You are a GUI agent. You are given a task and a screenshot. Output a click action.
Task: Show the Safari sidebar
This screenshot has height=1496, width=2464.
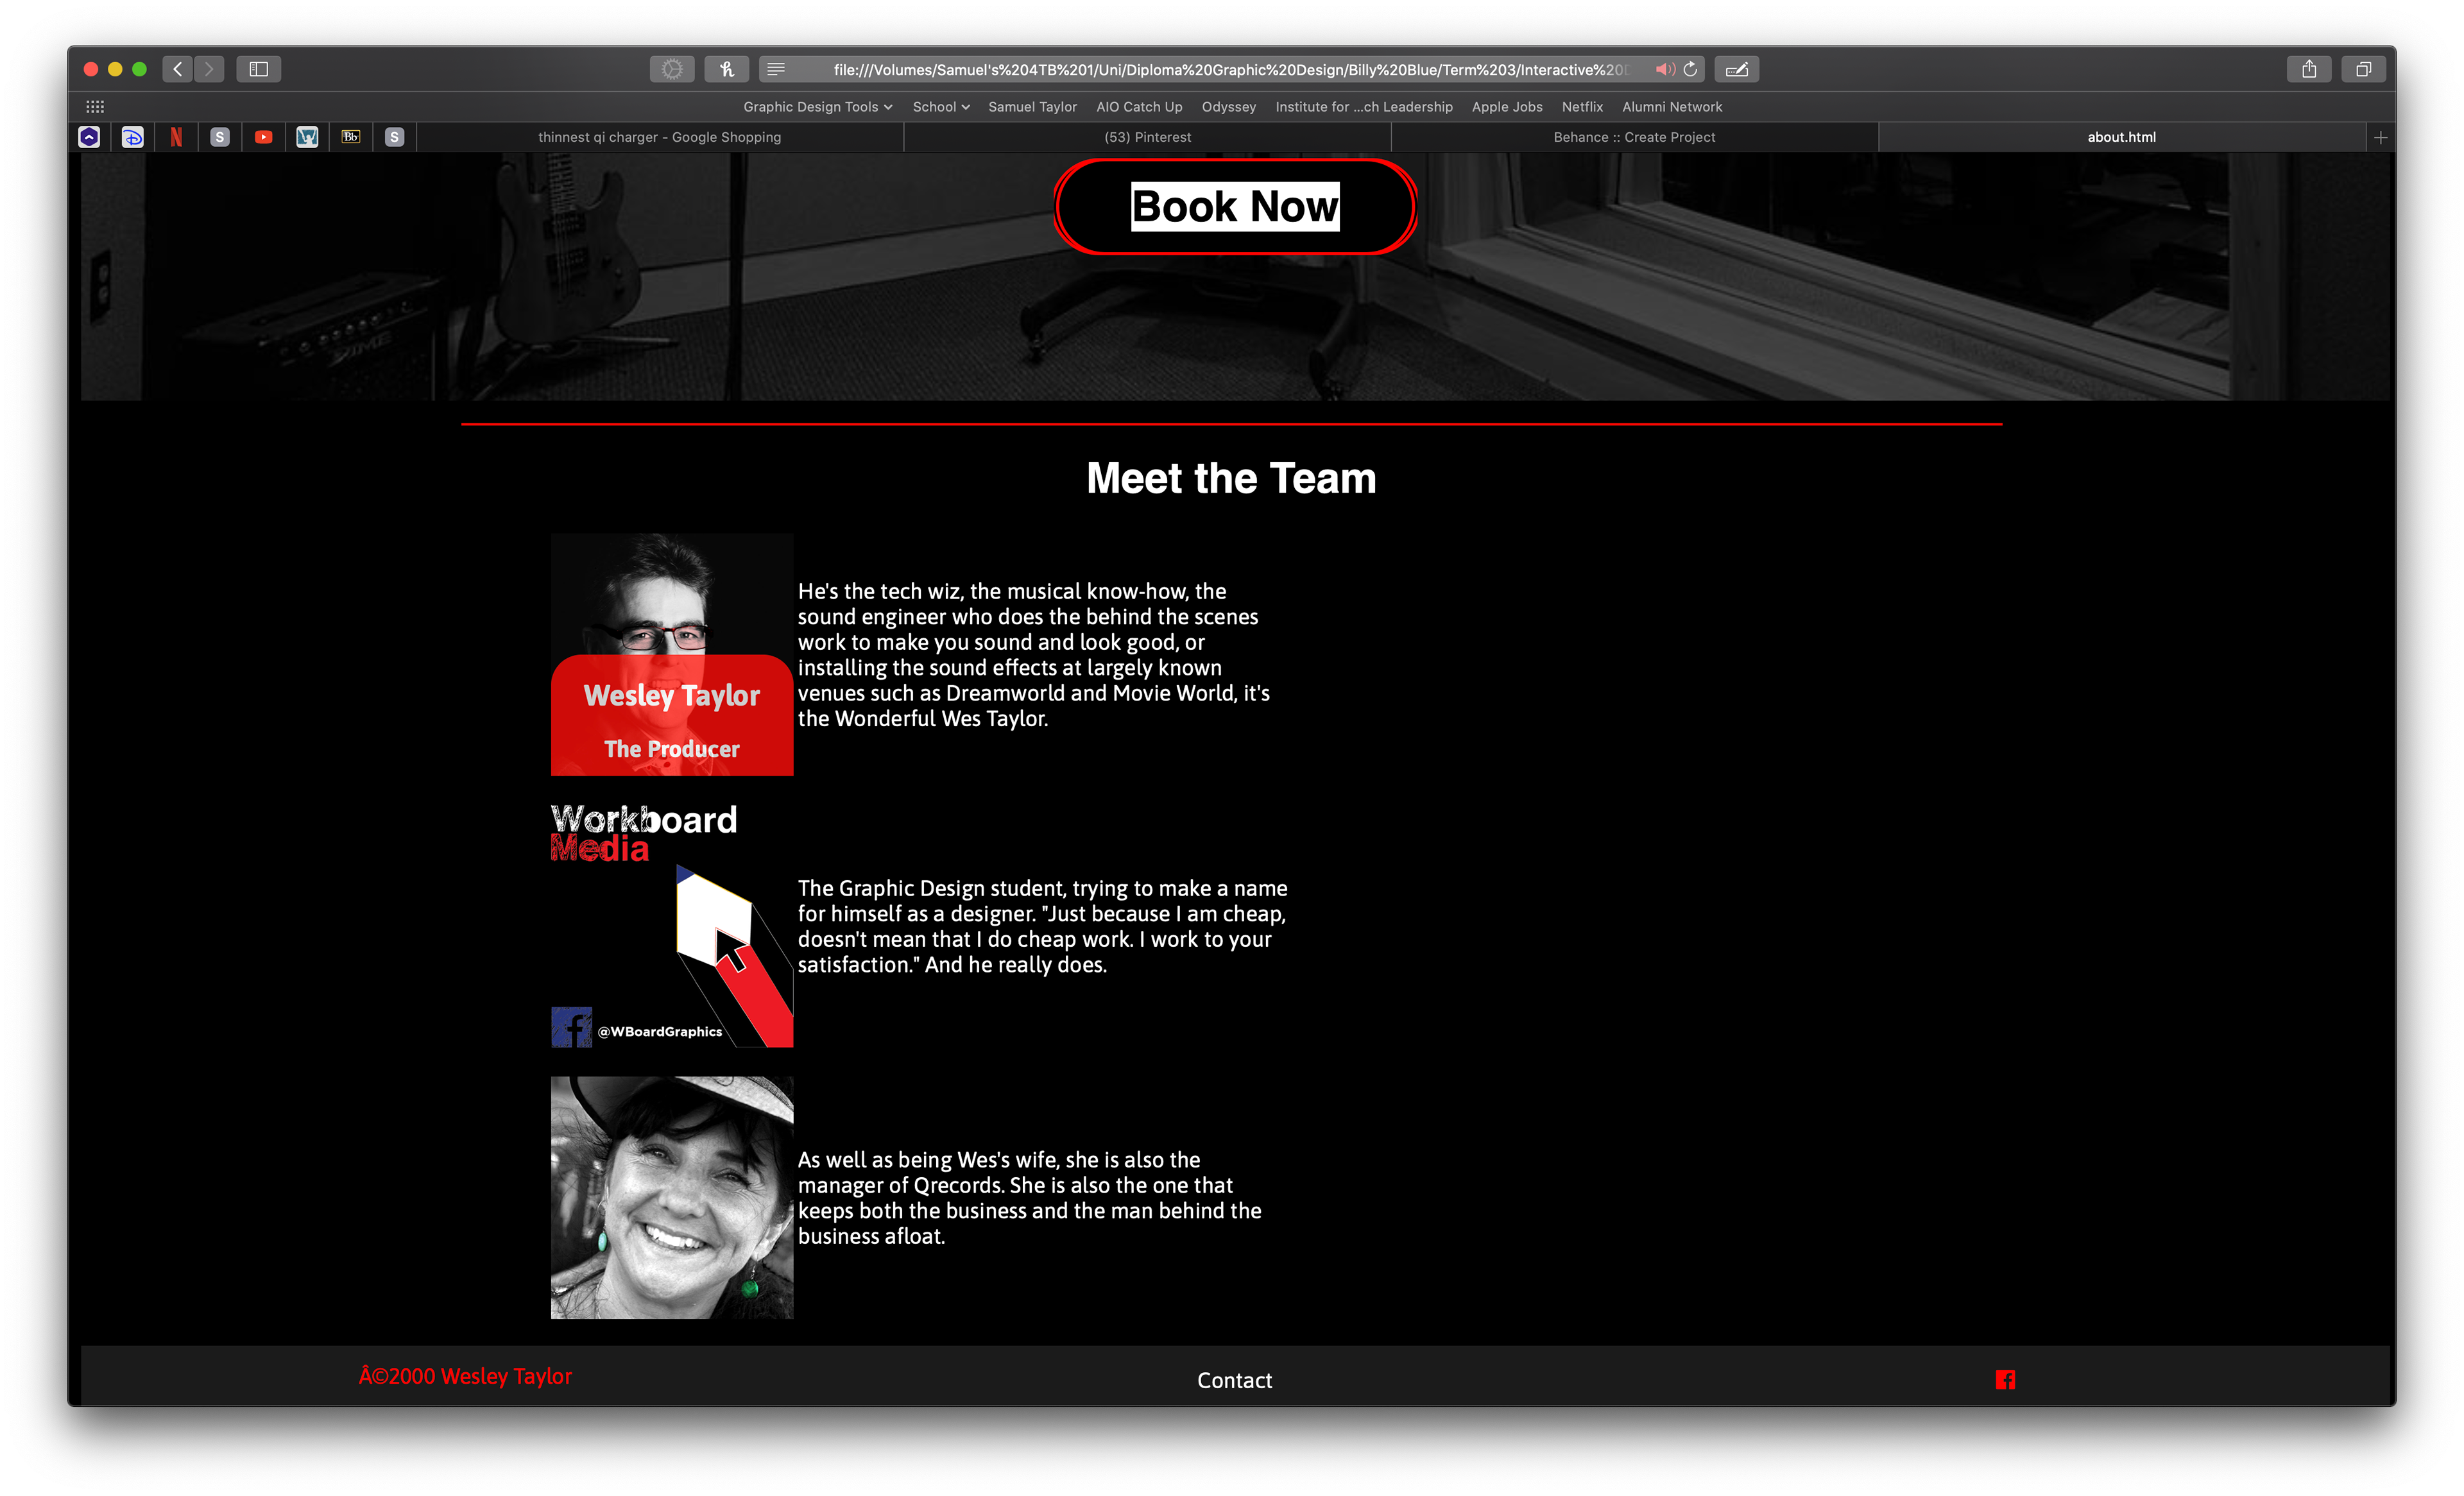(259, 69)
